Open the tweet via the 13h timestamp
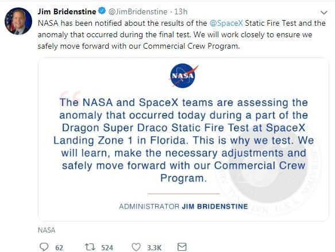This screenshot has height=252, width=335. 181,11
